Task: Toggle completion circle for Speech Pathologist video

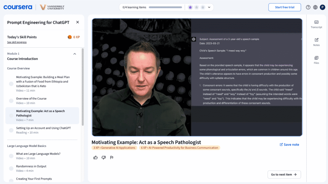Action: click(x=11, y=116)
